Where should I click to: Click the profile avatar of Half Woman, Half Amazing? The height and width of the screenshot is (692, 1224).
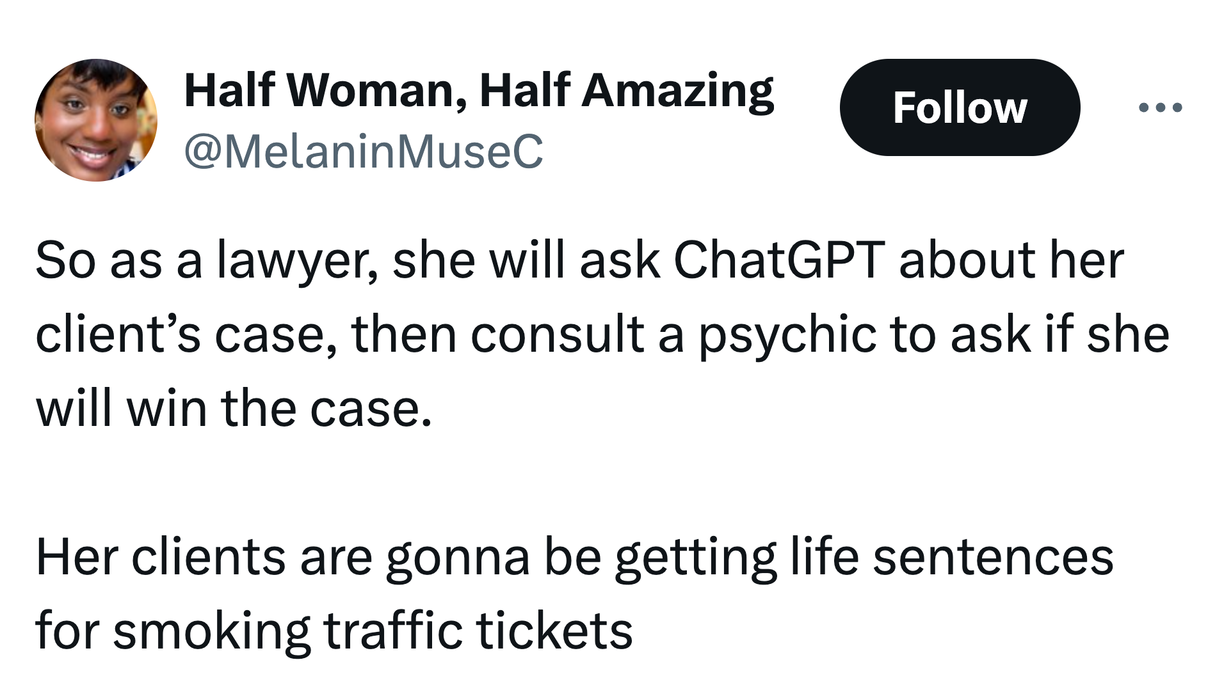[95, 118]
